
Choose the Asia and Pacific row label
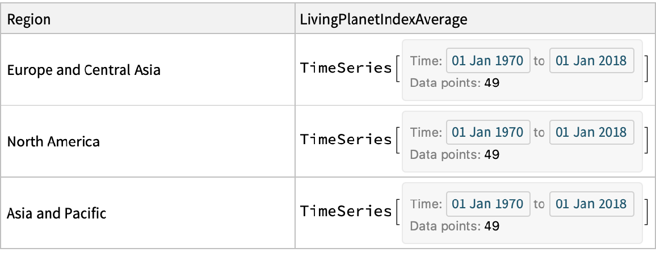[56, 213]
